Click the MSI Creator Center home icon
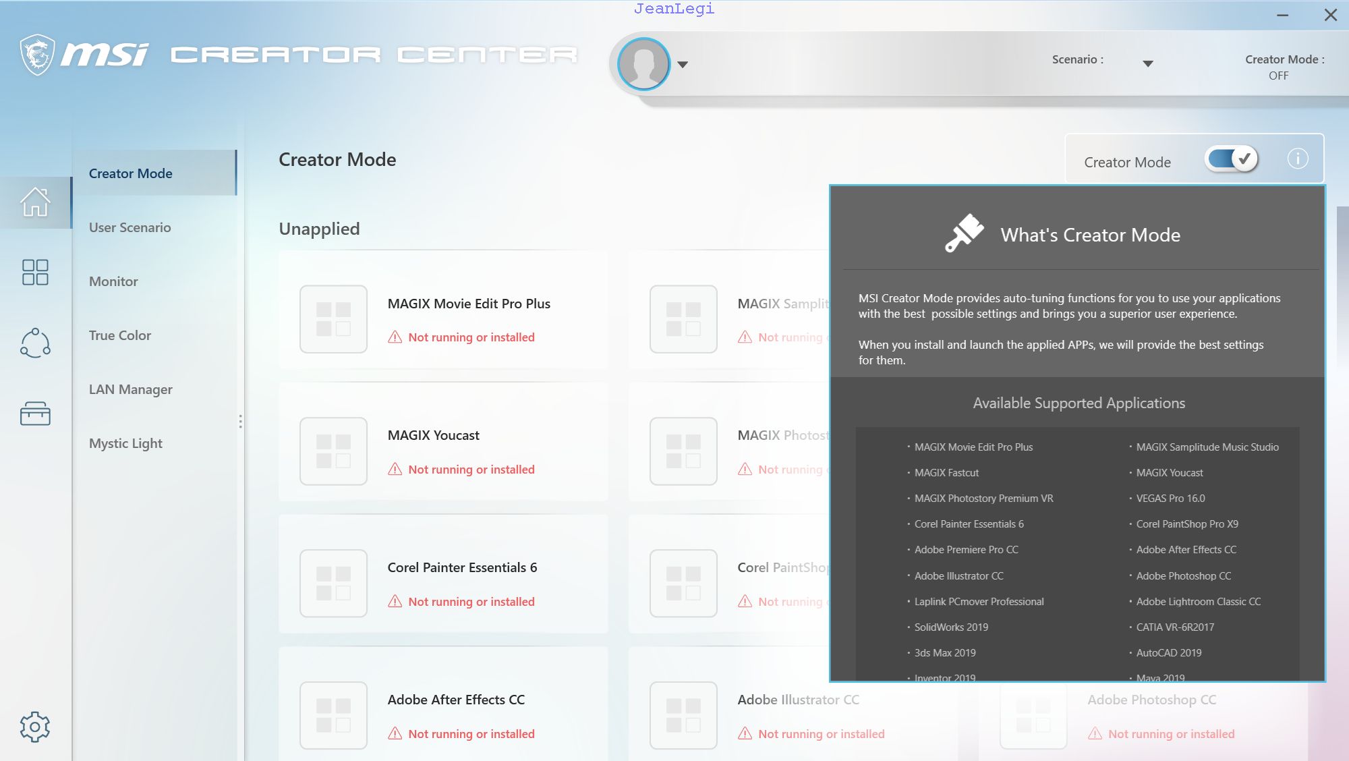The image size is (1349, 761). (35, 201)
